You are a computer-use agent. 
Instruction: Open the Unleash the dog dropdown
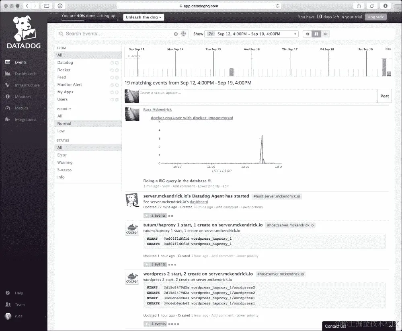pyautogui.click(x=144, y=17)
